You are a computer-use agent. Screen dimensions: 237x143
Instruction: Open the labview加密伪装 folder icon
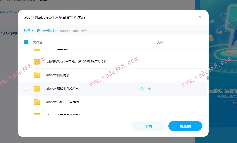click(37, 75)
